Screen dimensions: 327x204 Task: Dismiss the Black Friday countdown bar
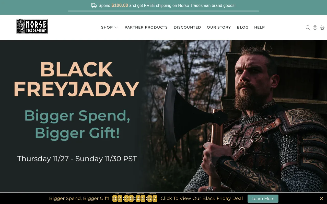[x=322, y=198]
